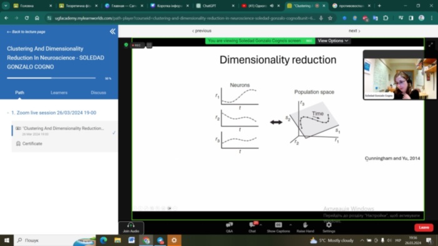Click the red Leave button
The width and height of the screenshot is (438, 246).
(x=424, y=228)
